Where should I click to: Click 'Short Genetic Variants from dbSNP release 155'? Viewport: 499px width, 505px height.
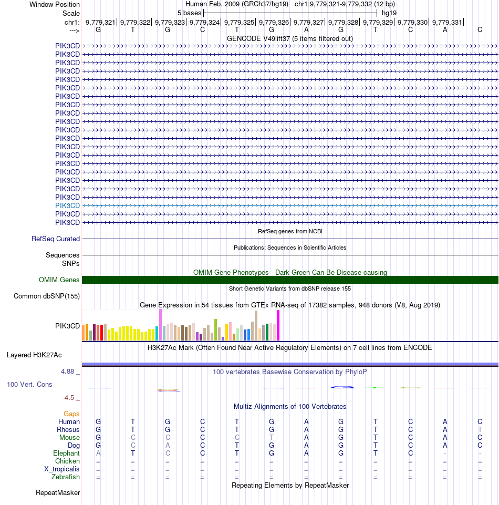290,288
